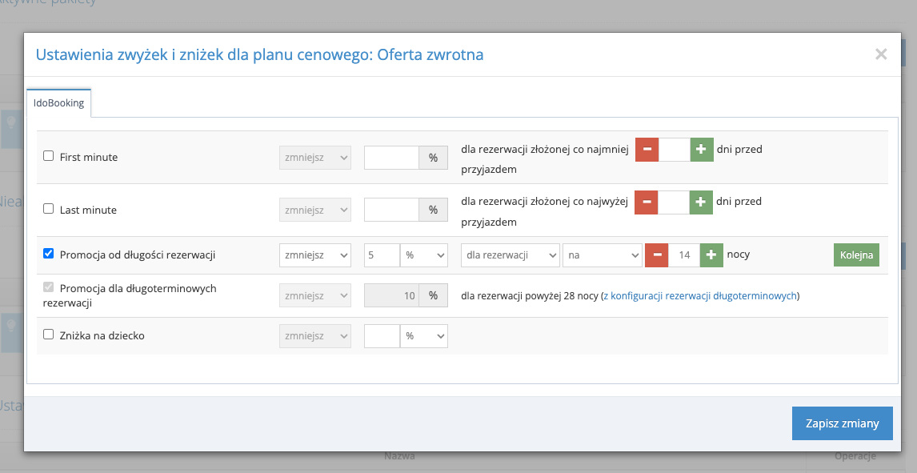Viewport: 917px width, 473px height.
Task: Click the Zapisz zmiany button
Action: (842, 423)
